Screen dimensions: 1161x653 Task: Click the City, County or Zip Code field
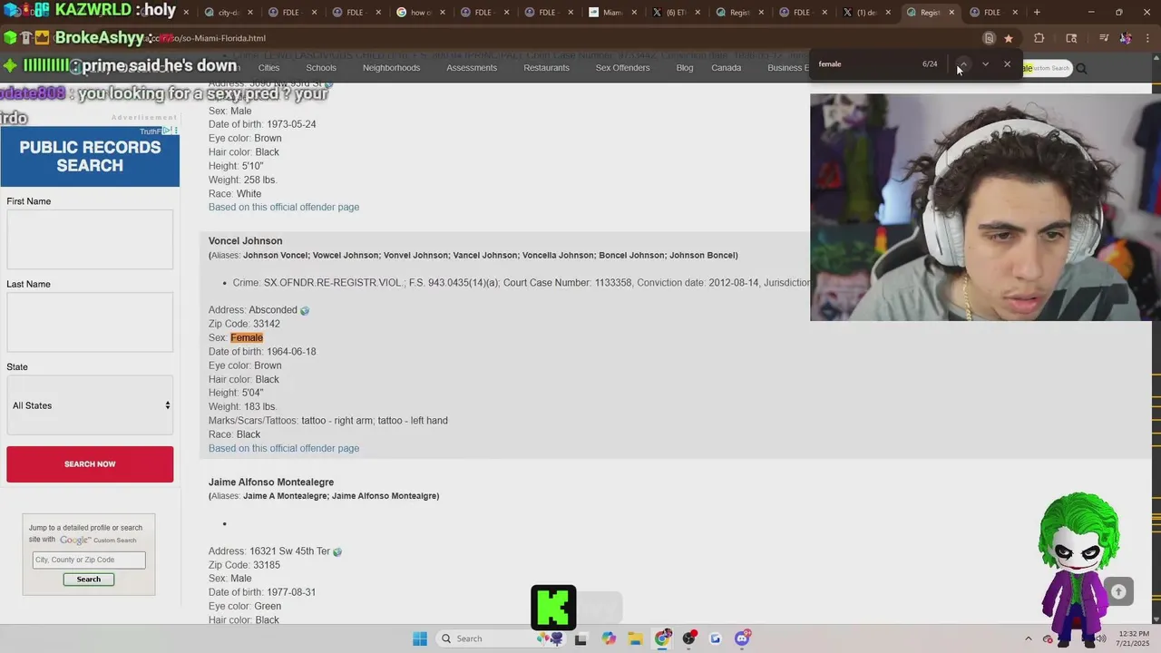pos(89,560)
